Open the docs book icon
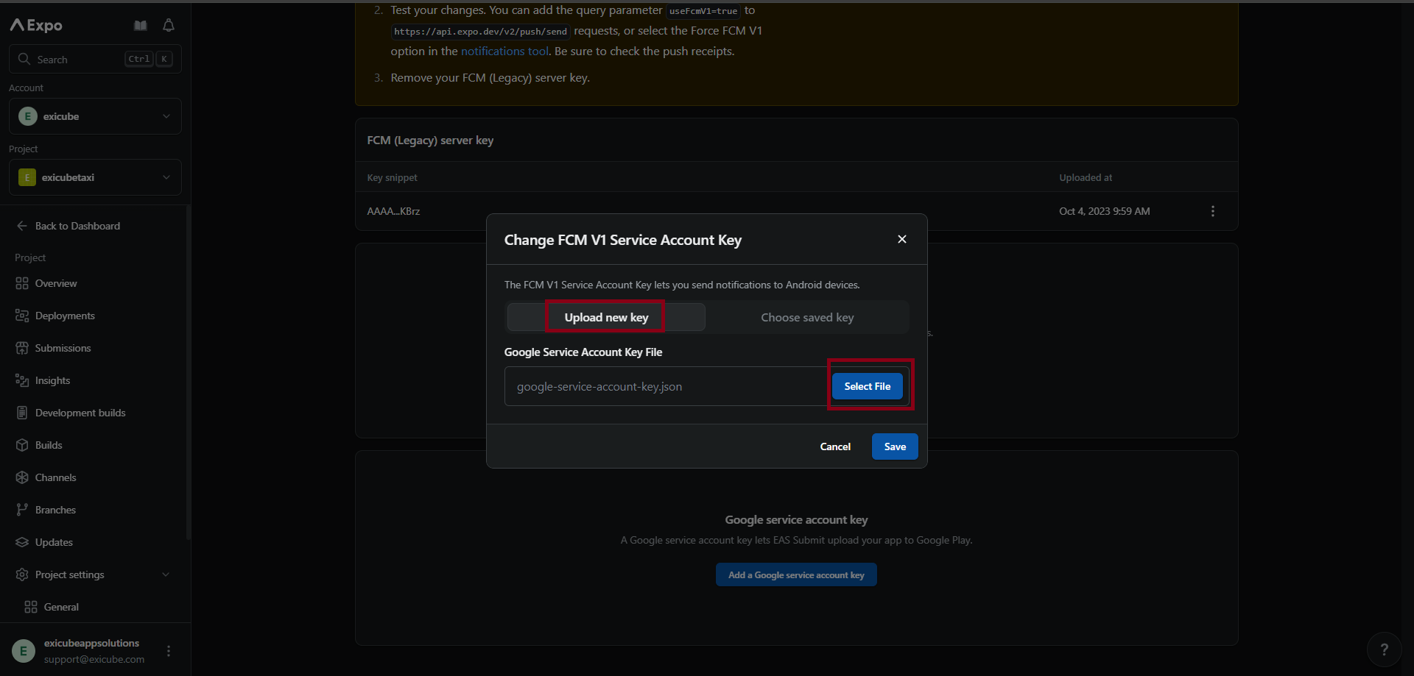The height and width of the screenshot is (676, 1414). 140,26
